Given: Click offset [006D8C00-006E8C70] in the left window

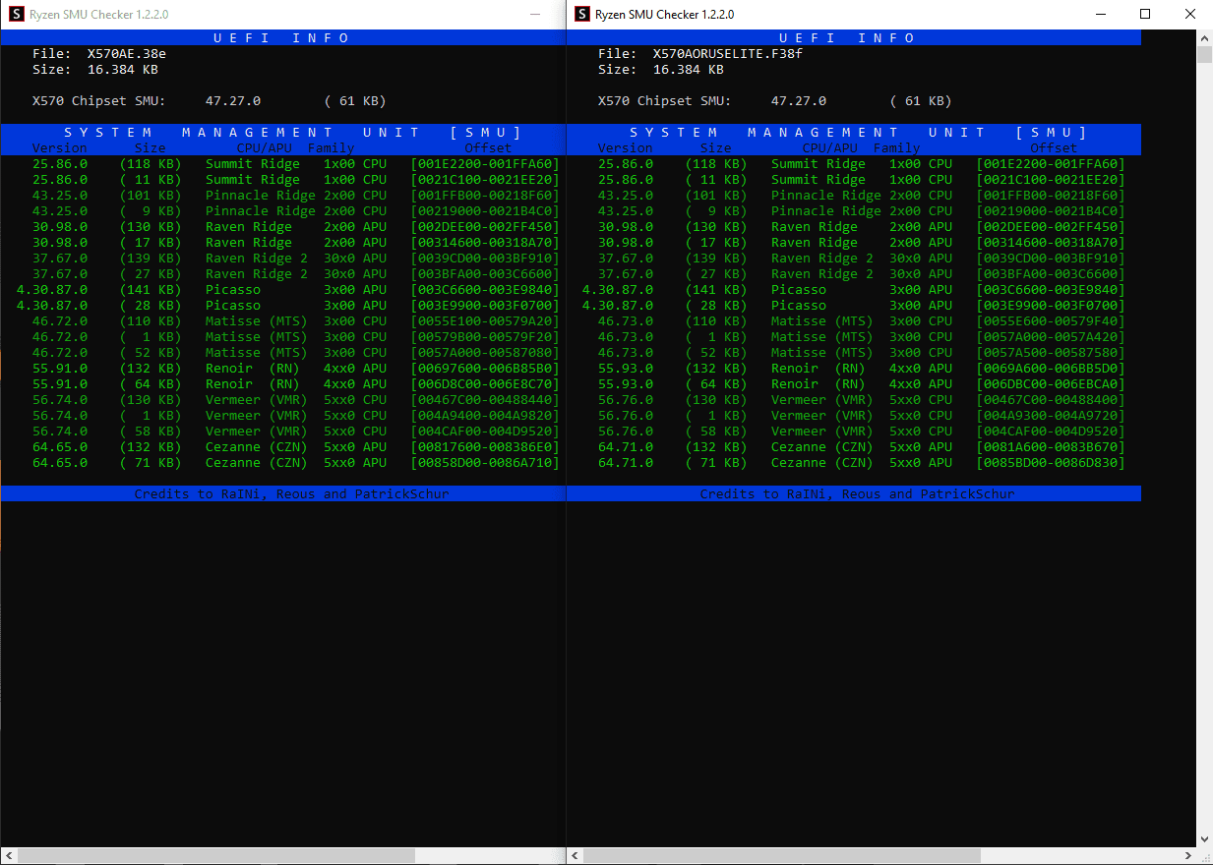Looking at the screenshot, I should [x=485, y=384].
